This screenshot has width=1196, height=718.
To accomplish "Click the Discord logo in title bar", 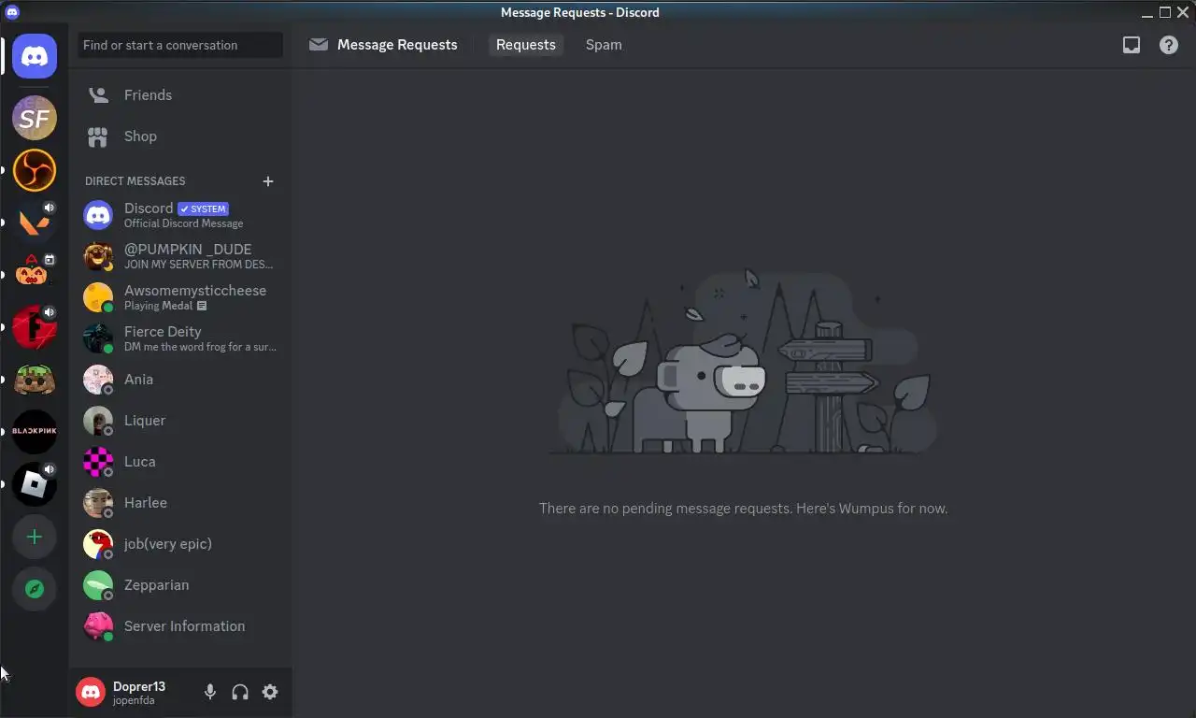I will click(11, 12).
